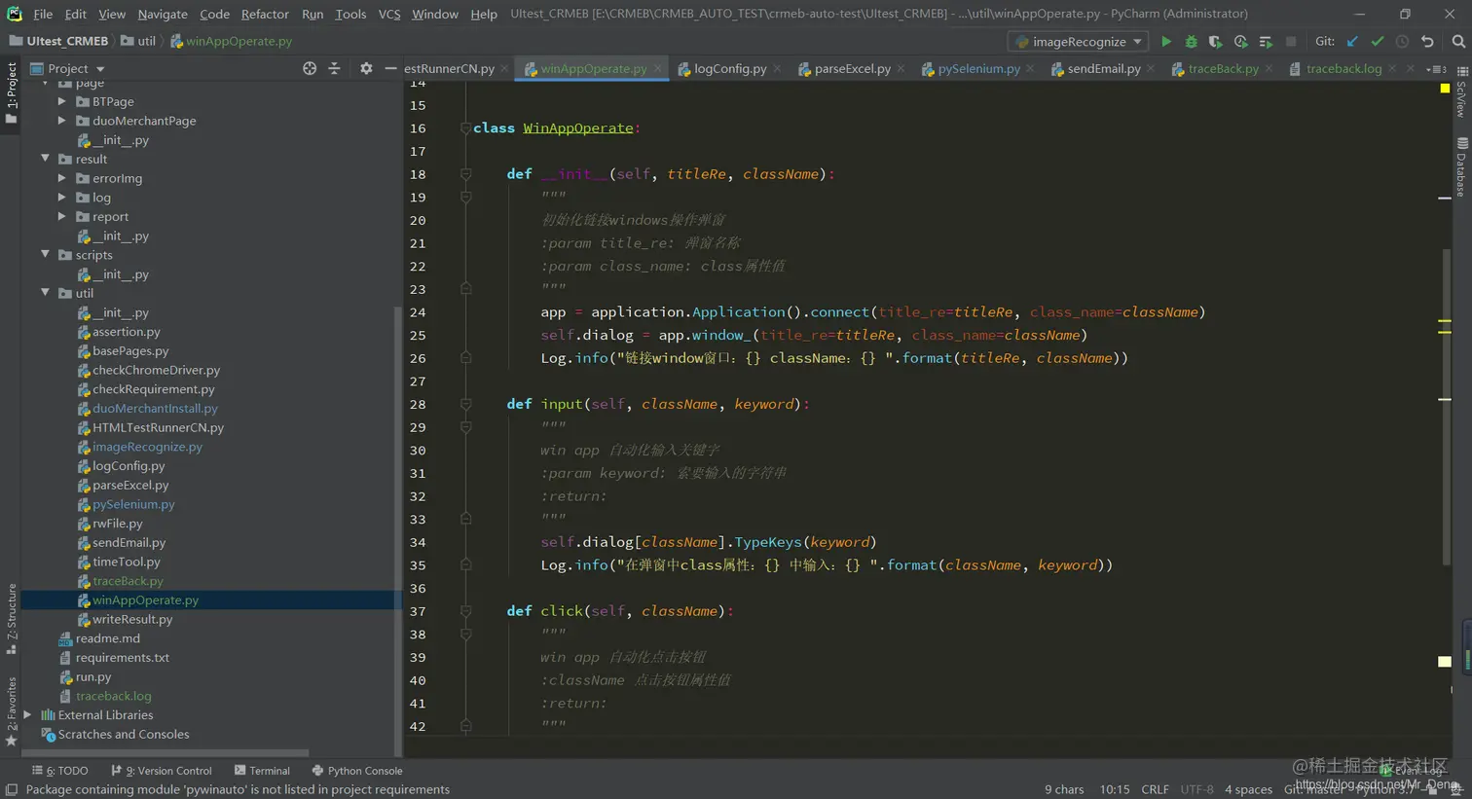The height and width of the screenshot is (799, 1472).
Task: Open Search Everywhere magnifier icon
Action: [1457, 42]
